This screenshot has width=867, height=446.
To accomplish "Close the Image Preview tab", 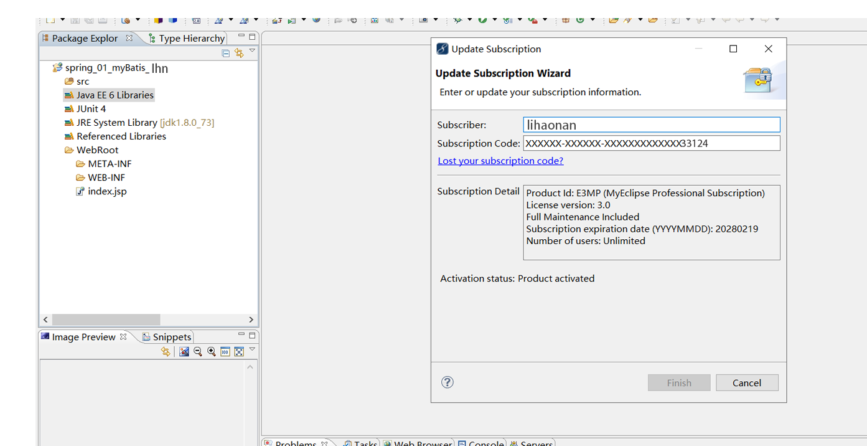I will [123, 337].
